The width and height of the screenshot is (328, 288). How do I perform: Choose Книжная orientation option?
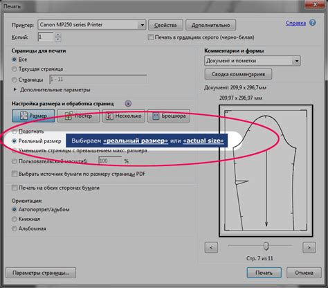click(x=15, y=219)
